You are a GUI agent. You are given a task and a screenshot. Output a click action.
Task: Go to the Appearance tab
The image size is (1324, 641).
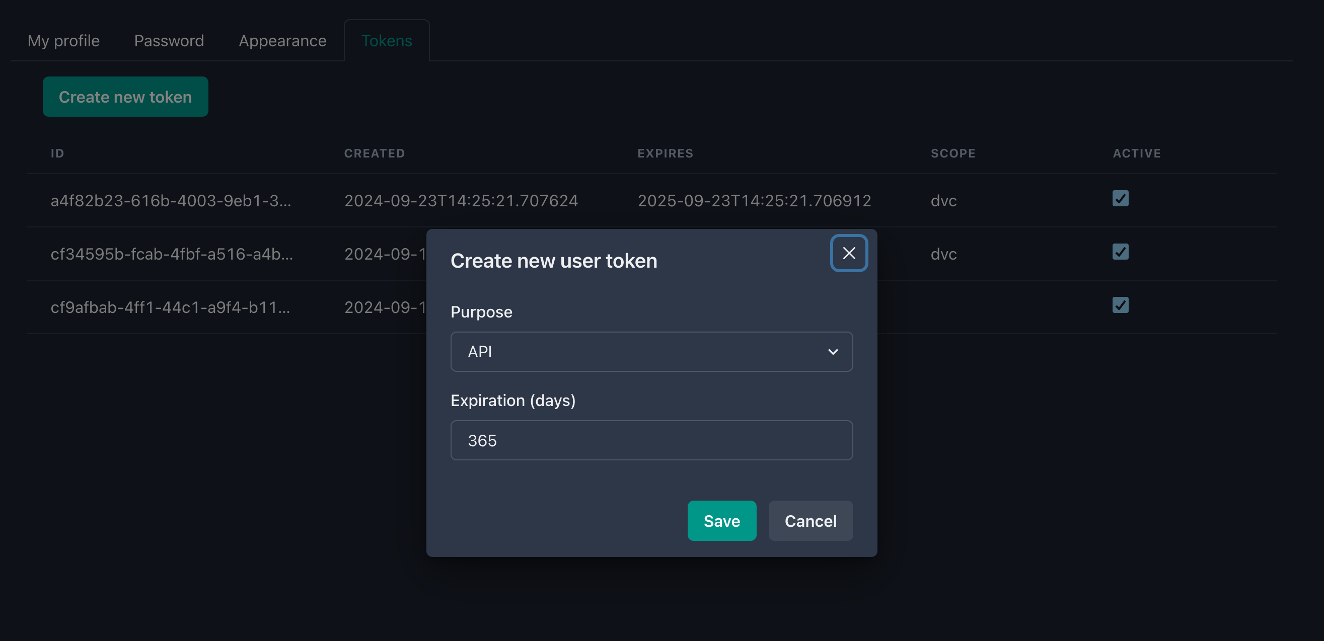(282, 41)
